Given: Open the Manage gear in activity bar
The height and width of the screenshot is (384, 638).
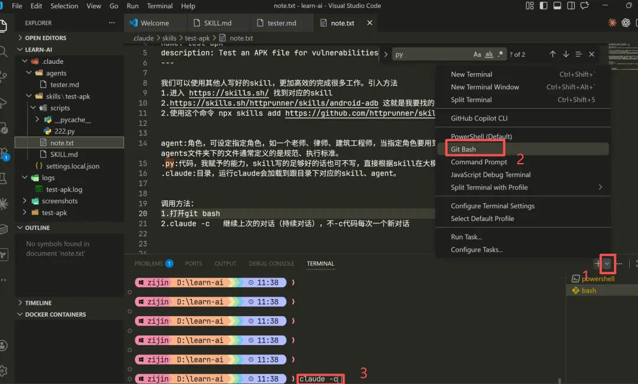Looking at the screenshot, I should (x=4, y=370).
